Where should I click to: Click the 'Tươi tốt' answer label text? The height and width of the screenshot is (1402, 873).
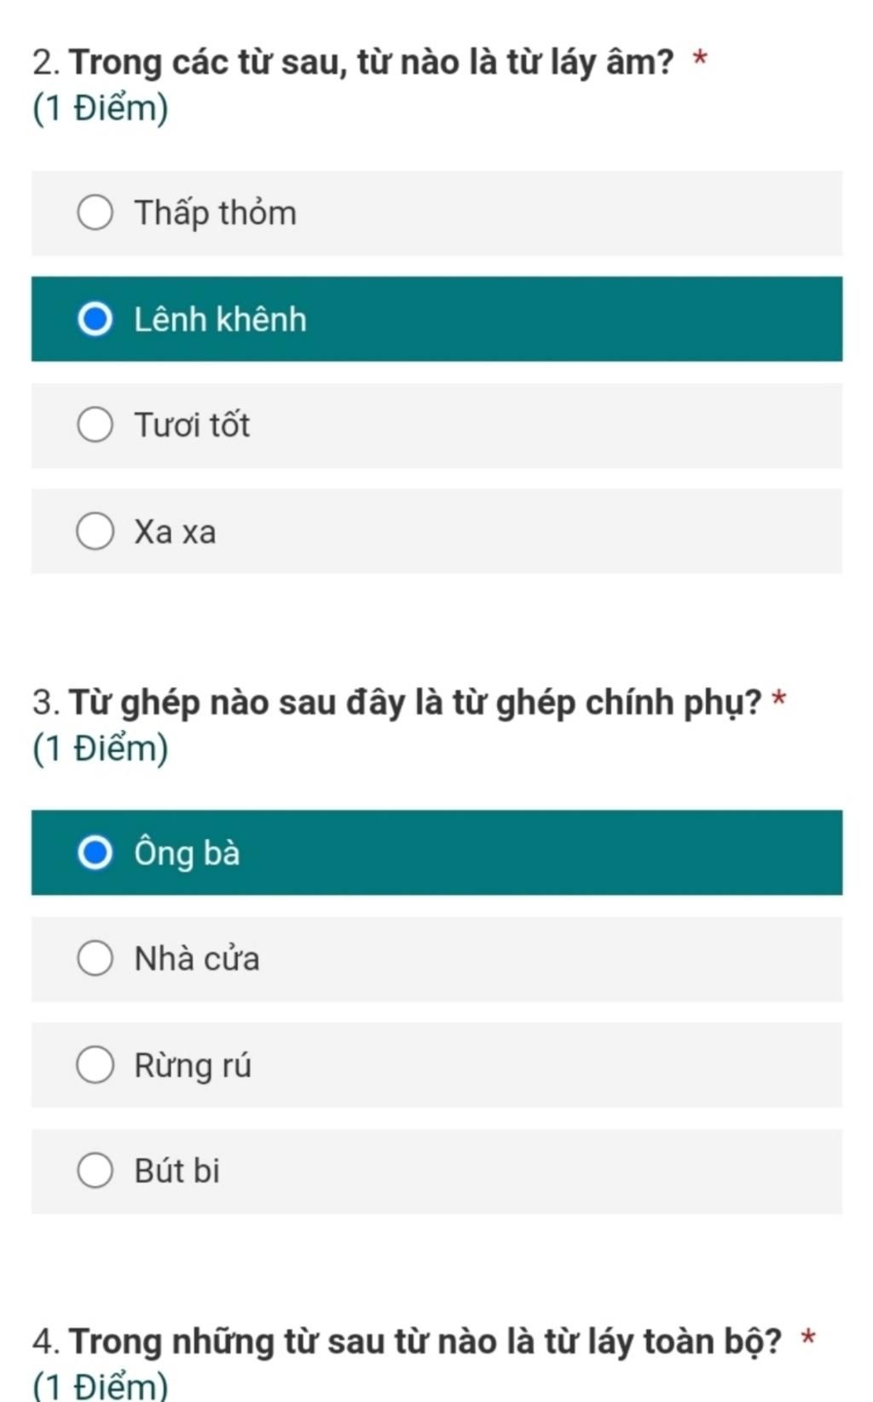point(192,425)
